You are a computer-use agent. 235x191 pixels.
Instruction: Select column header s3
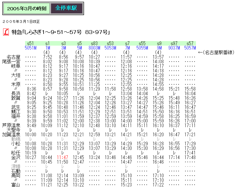pos(64,43)
